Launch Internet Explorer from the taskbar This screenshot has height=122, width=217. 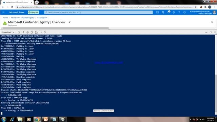pos(12,119)
